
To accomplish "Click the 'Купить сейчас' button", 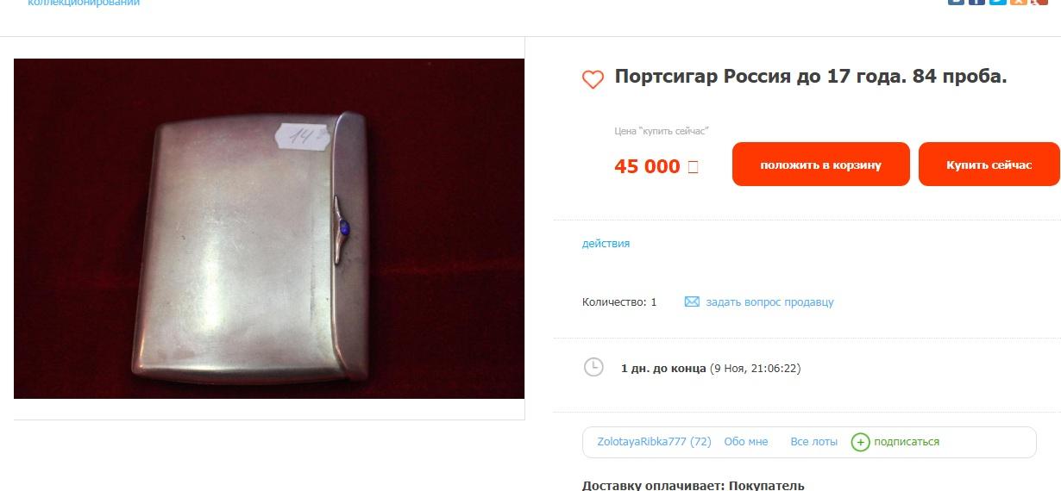I will (x=989, y=165).
